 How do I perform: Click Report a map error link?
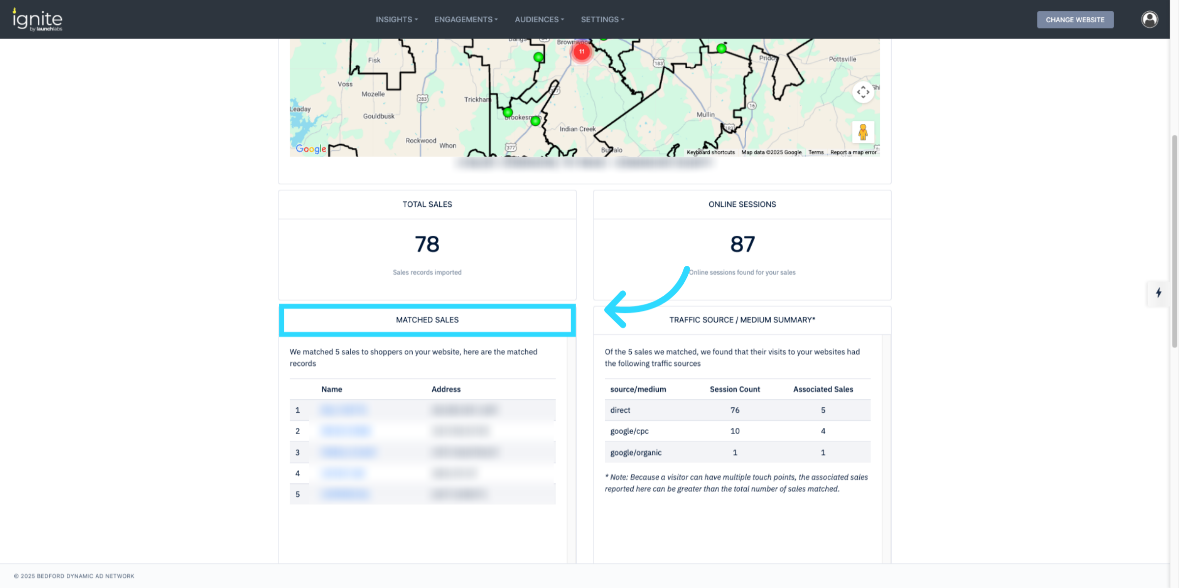pos(853,152)
